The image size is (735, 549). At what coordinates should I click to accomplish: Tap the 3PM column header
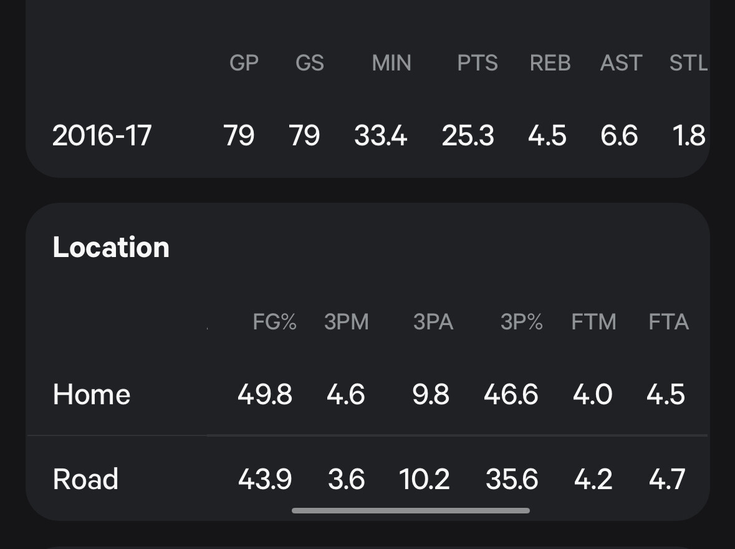346,322
